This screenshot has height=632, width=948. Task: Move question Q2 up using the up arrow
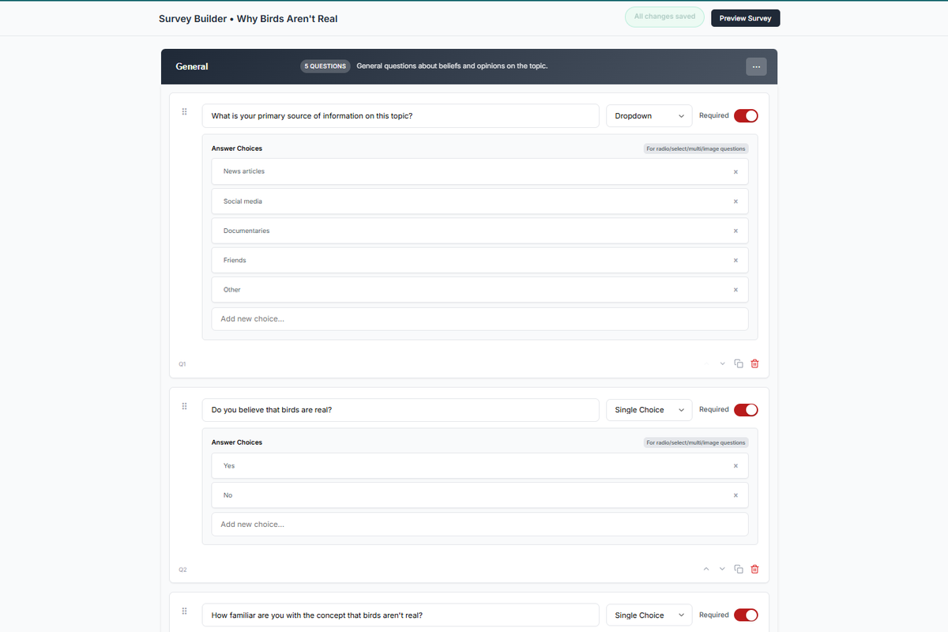(x=705, y=569)
